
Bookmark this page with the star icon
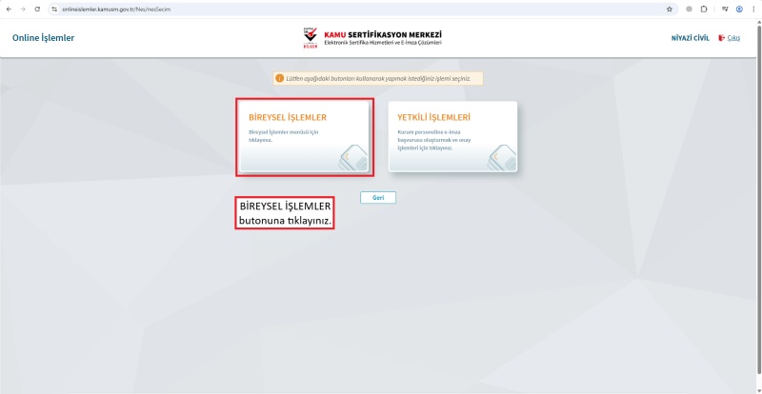670,9
